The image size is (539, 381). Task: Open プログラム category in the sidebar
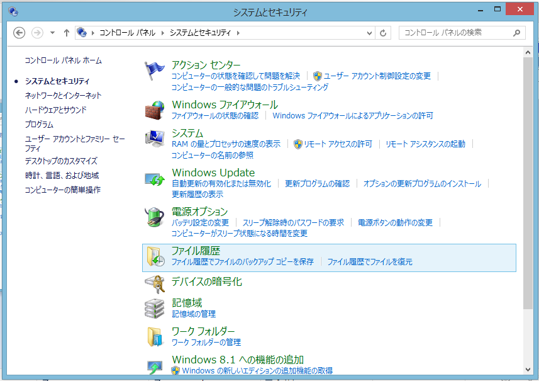39,125
